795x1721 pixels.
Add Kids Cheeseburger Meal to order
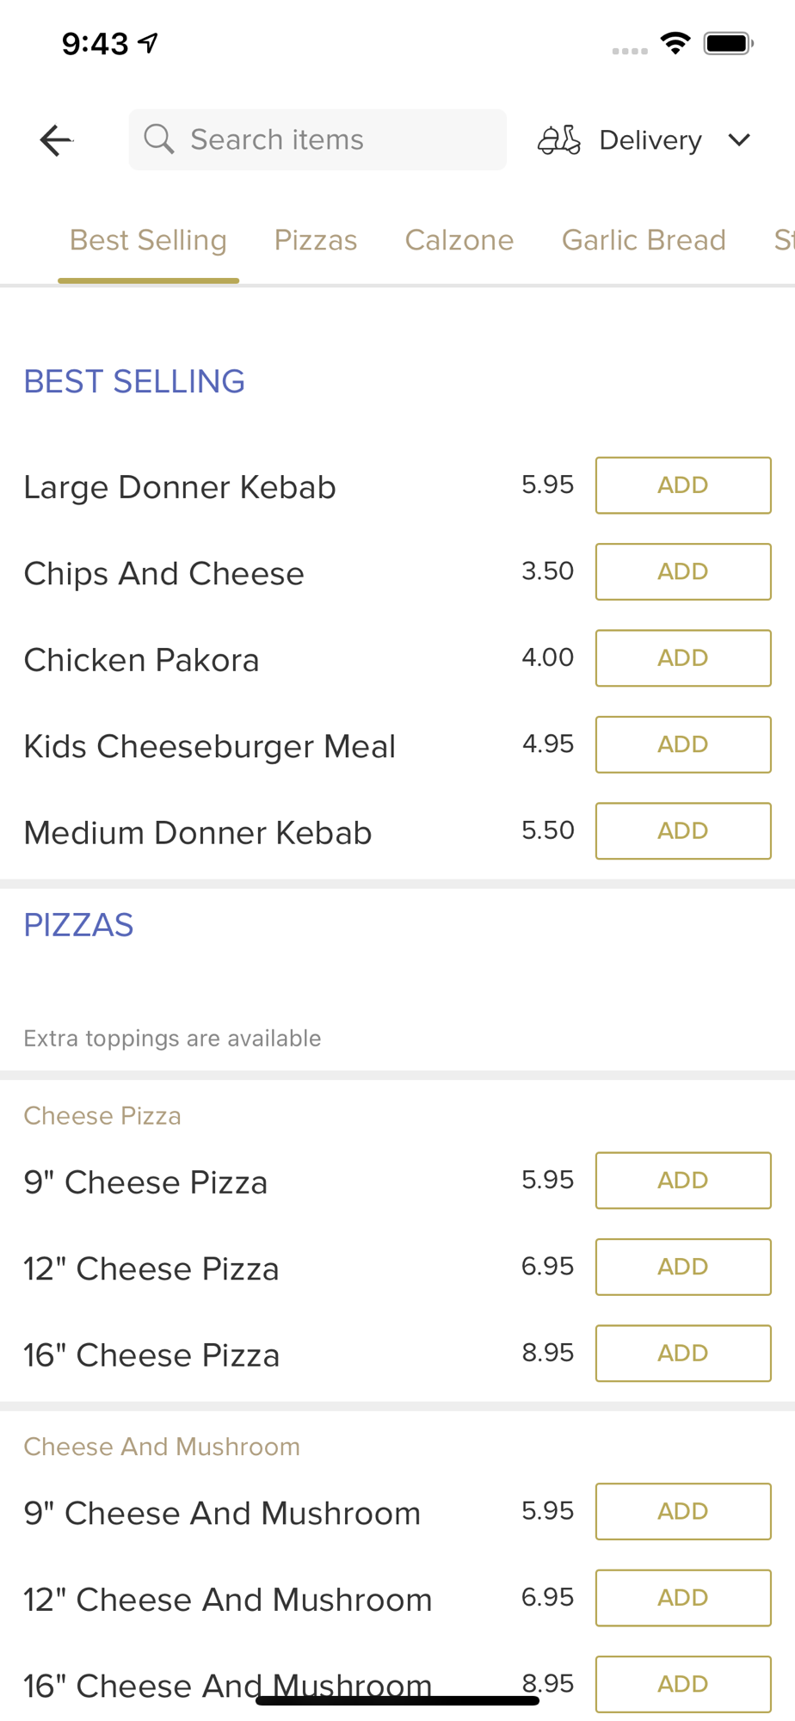pyautogui.click(x=683, y=744)
